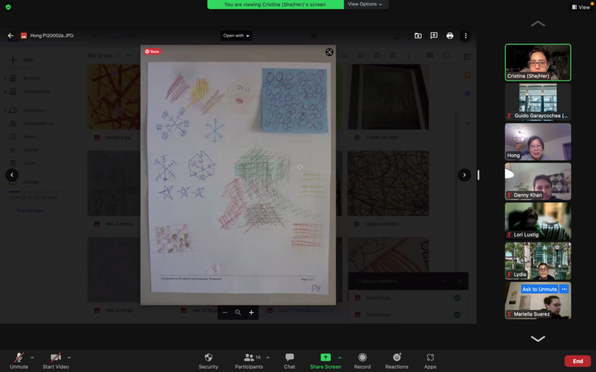This screenshot has height=372, width=596.
Task: Open the Reactions menu
Action: (396, 357)
